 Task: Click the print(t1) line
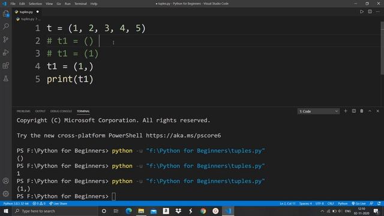(x=70, y=79)
